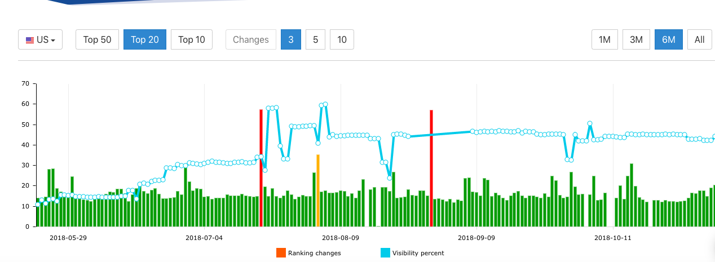Image resolution: width=715 pixels, height=262 pixels.
Task: Switch time range to 3M
Action: pyautogui.click(x=636, y=39)
